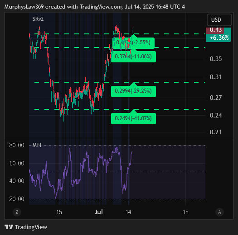Click the TradingView logo at the bottom

click(x=26, y=227)
